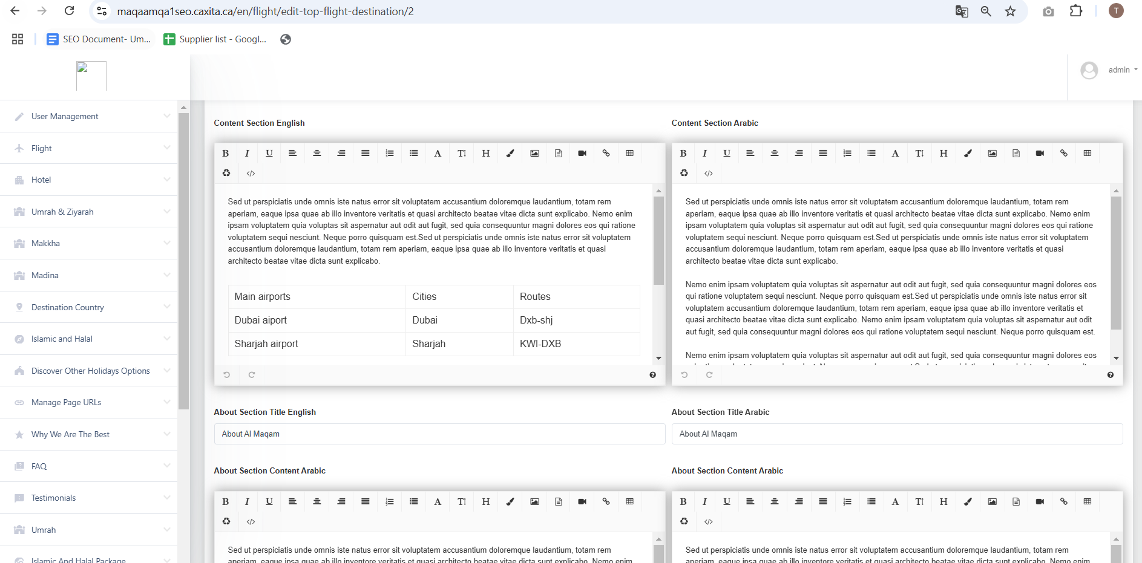Image resolution: width=1142 pixels, height=563 pixels.
Task: Bookmark this page with the star icon
Action: (x=1010, y=11)
